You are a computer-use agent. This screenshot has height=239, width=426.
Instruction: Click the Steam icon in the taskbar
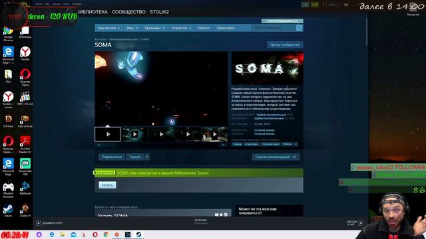[138, 234]
